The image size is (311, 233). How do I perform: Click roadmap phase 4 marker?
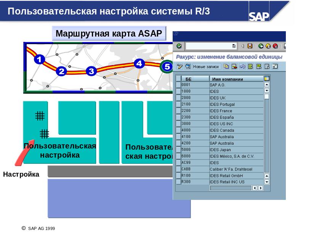[x=139, y=64]
